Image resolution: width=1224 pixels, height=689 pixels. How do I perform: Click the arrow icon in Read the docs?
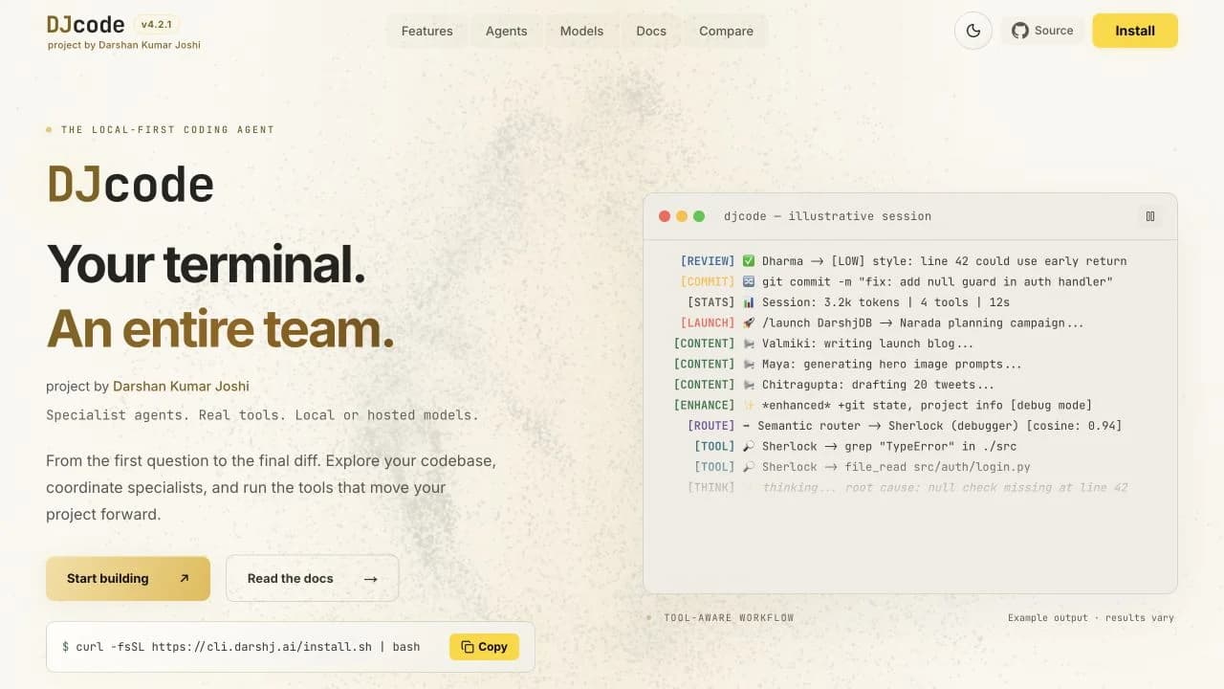point(370,579)
